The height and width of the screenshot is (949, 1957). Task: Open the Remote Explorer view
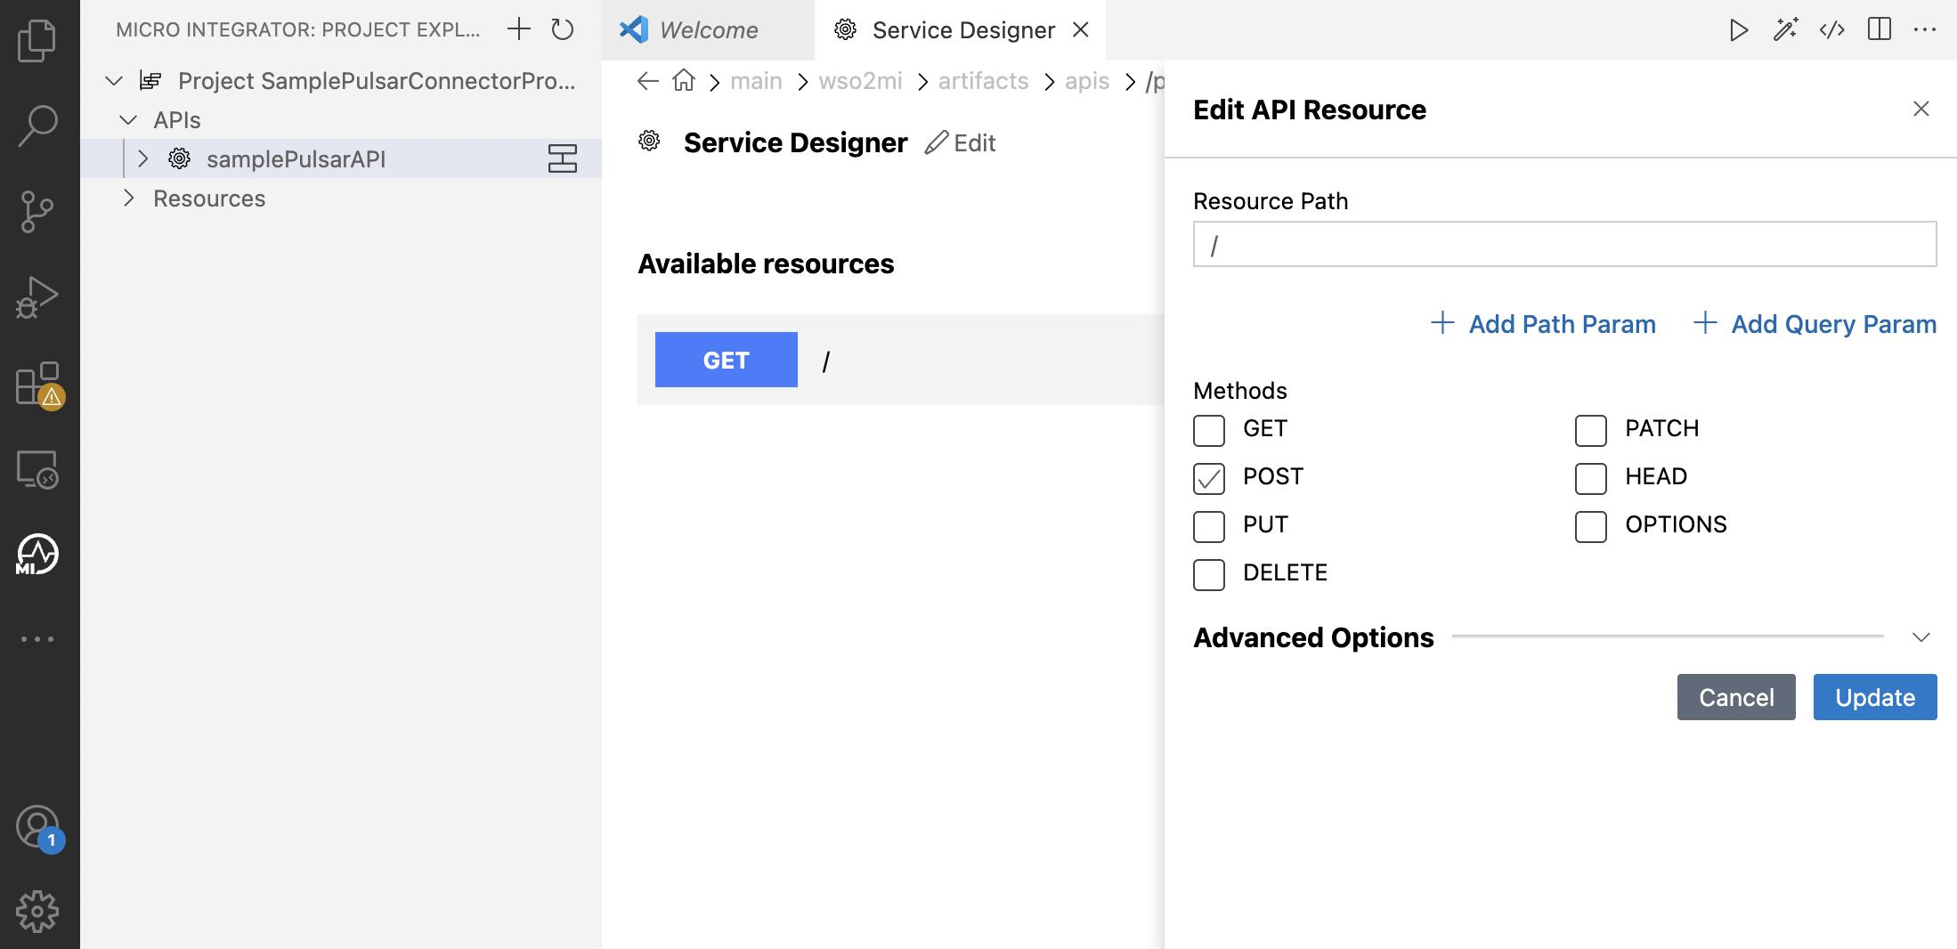(x=37, y=469)
